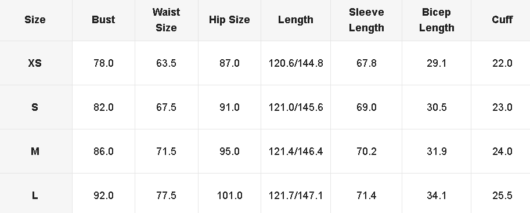Click the Bicep Length header

click(x=437, y=20)
